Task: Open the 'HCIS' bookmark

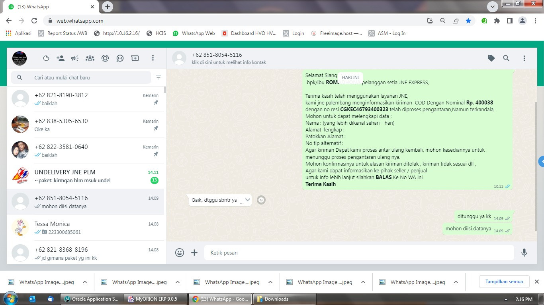Action: (156, 33)
